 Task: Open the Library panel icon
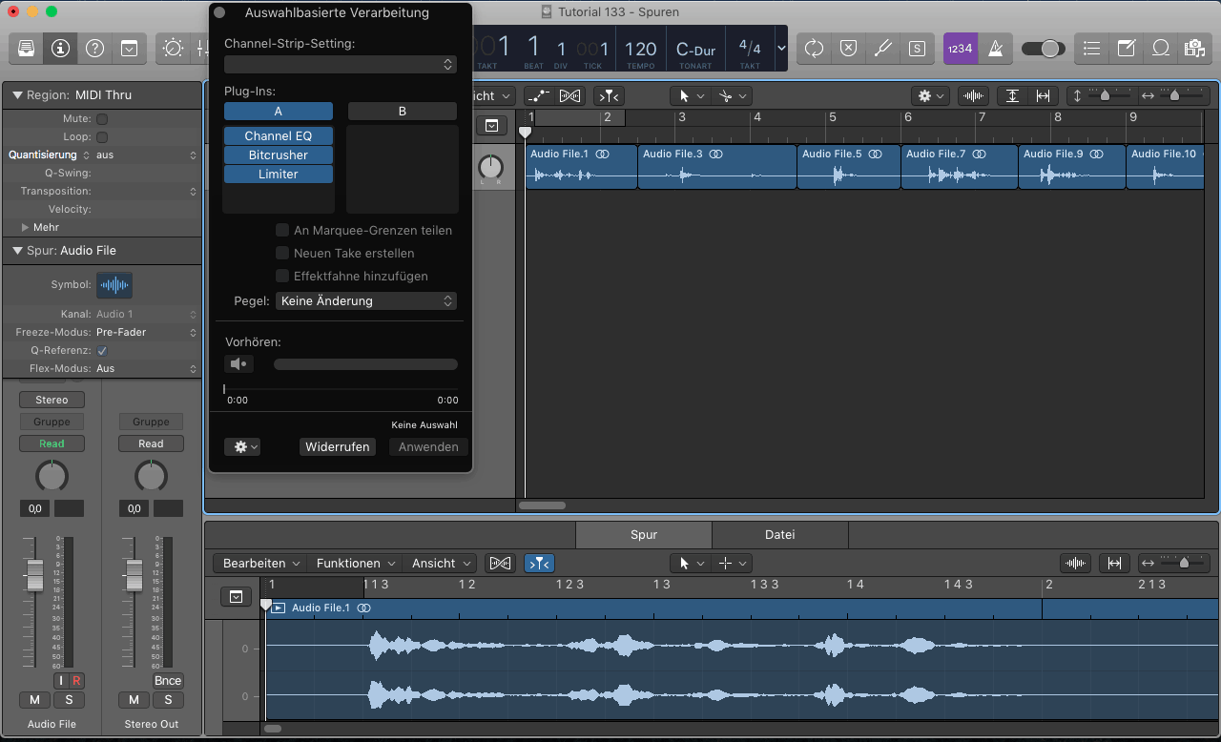tap(27, 48)
